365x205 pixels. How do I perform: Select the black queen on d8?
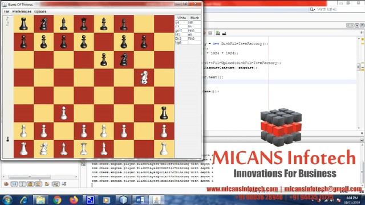pos(84,24)
